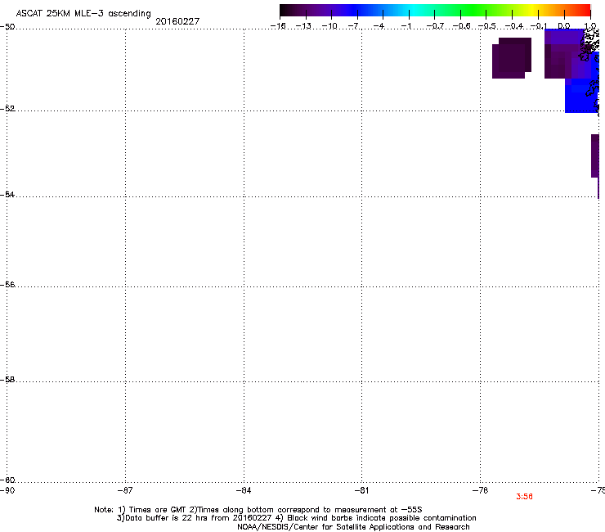Click the note line '3)Data buffer is 22 hrs'
This screenshot has height=532, width=605.
tap(296, 518)
